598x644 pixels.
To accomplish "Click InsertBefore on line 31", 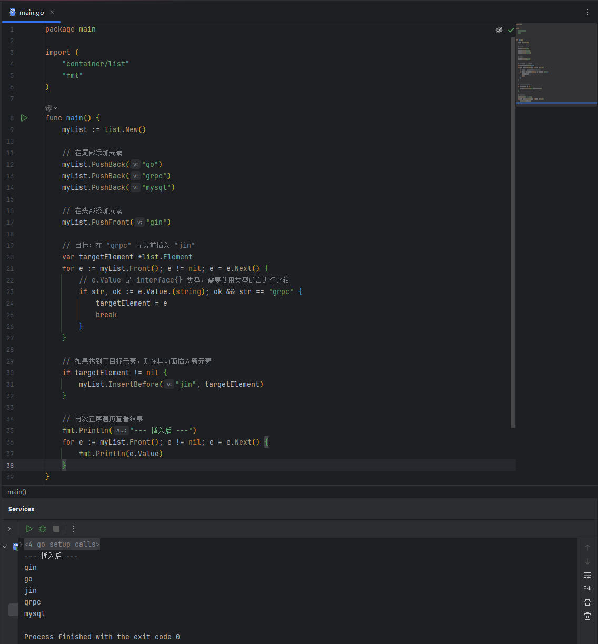I will (134, 384).
